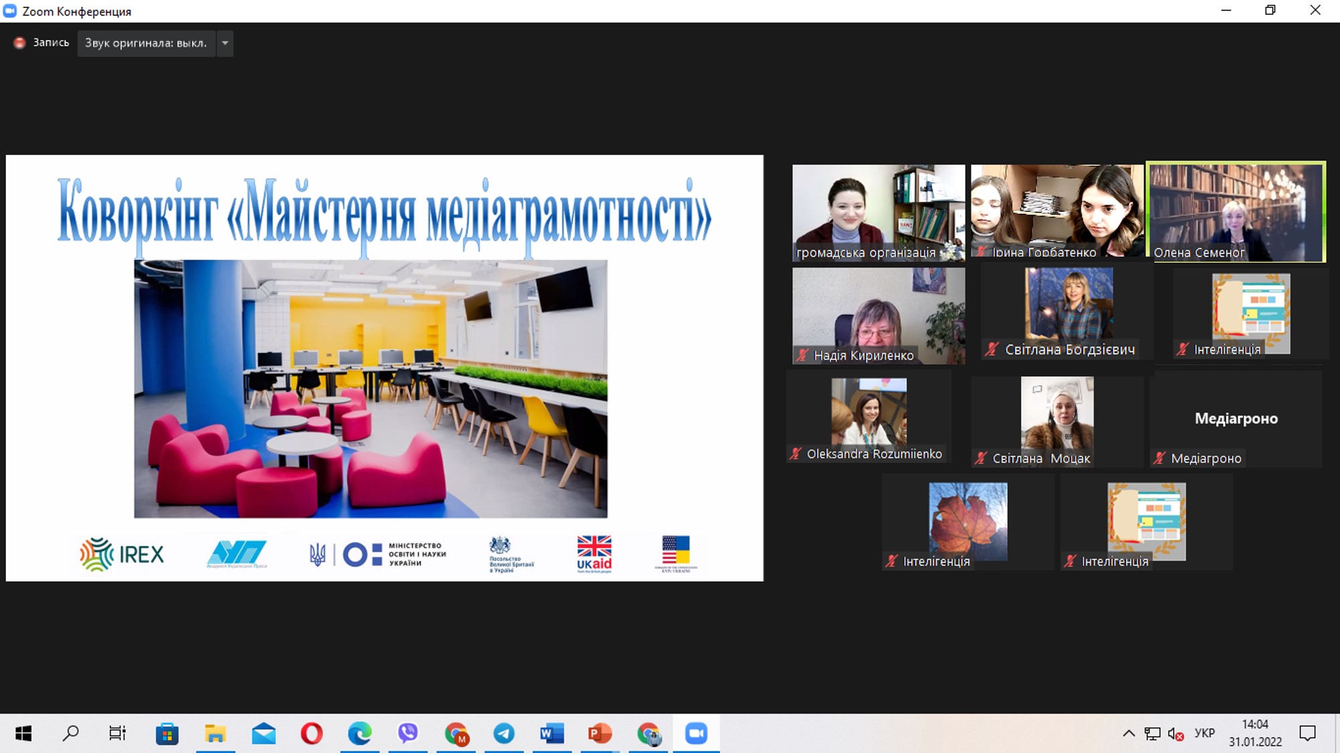The height and width of the screenshot is (753, 1340).
Task: Select Олена Семеног's highlighted video tile
Action: pos(1235,212)
